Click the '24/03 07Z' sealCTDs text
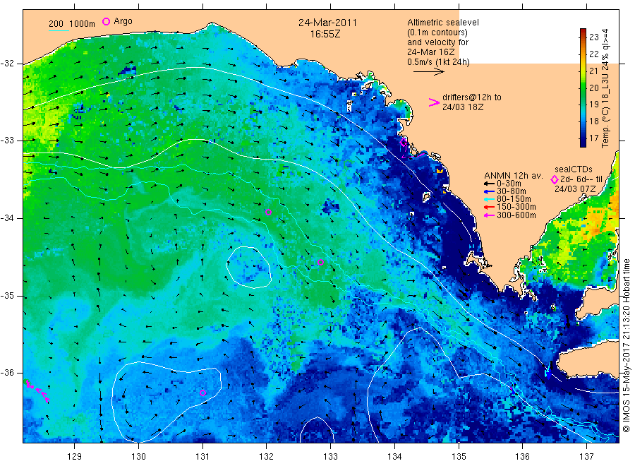This screenshot has width=635, height=466. [575, 189]
